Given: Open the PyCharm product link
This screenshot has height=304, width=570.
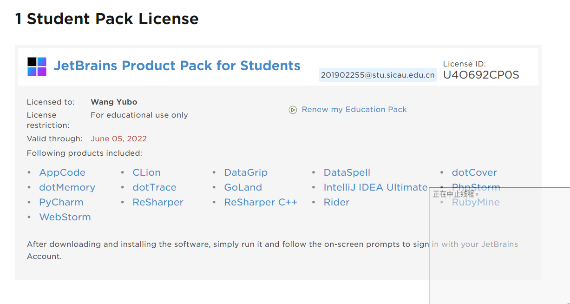Looking at the screenshot, I should pyautogui.click(x=61, y=202).
